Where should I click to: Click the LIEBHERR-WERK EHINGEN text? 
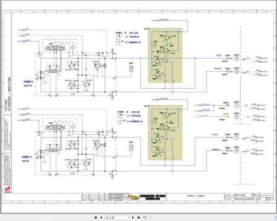point(153,197)
